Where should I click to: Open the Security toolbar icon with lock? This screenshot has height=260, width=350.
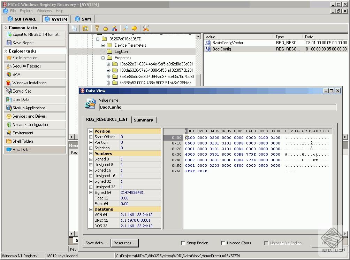coord(105,28)
